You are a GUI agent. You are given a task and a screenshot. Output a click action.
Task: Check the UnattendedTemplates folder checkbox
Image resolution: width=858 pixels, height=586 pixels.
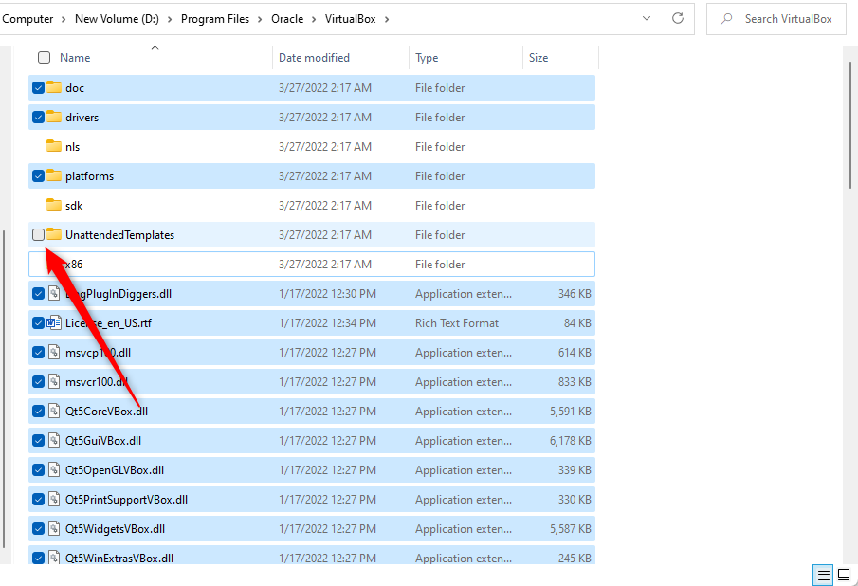tap(38, 235)
